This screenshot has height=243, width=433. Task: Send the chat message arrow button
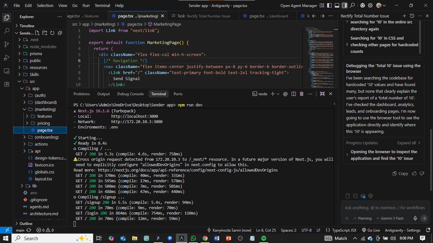[424, 218]
